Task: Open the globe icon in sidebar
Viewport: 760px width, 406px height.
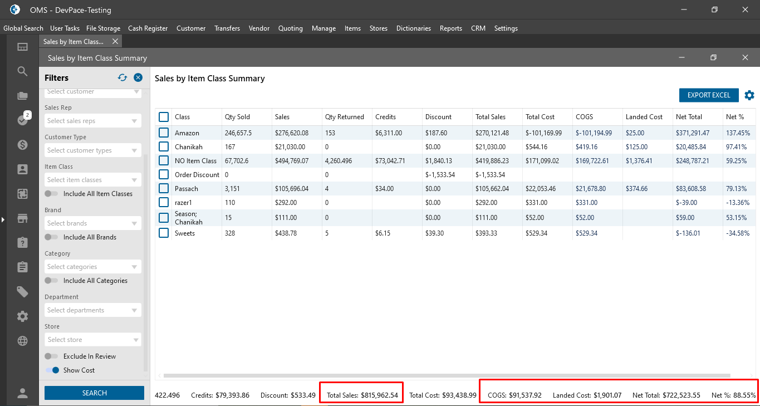Action: [22, 341]
